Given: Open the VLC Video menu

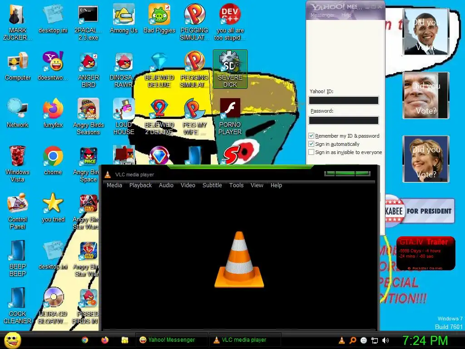Looking at the screenshot, I should pyautogui.click(x=188, y=185).
